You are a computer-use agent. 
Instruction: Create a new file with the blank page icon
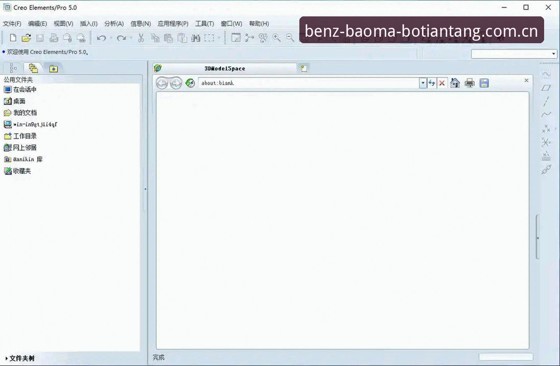[x=13, y=38]
